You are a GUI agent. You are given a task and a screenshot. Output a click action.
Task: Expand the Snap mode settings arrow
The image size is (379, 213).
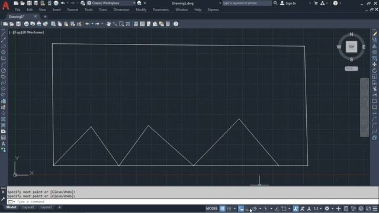(235, 209)
